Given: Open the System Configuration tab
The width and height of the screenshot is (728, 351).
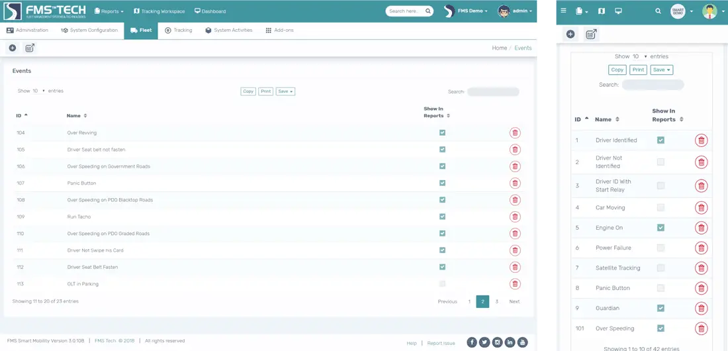Looking at the screenshot, I should click(89, 30).
